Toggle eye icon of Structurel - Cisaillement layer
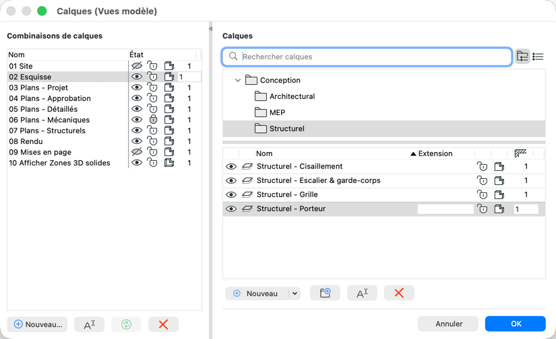The width and height of the screenshot is (556, 339). [231, 166]
